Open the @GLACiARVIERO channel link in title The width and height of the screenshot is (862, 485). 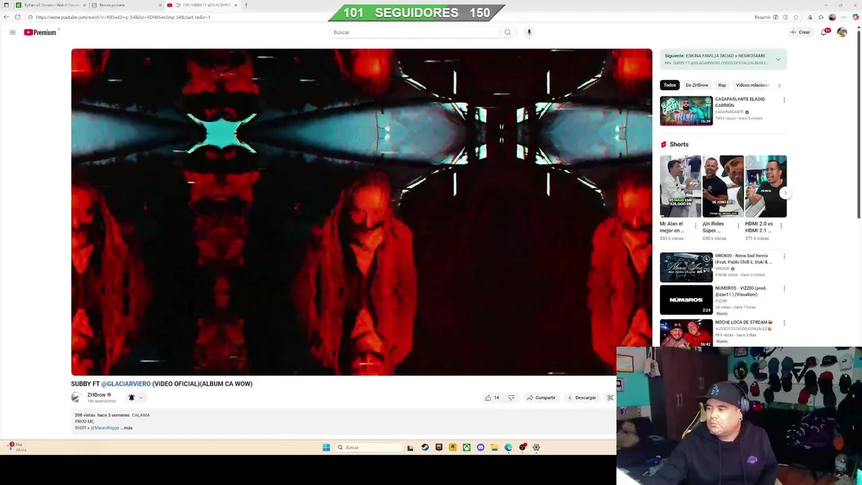point(126,384)
